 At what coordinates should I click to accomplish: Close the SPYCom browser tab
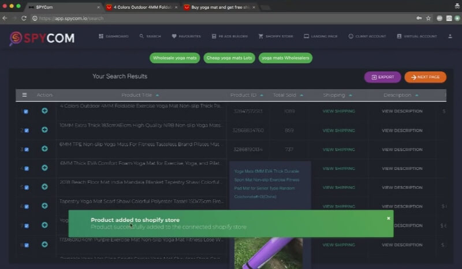point(98,7)
